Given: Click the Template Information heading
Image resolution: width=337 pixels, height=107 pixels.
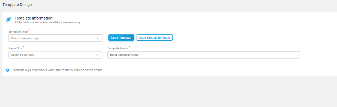Looking at the screenshot, I should (x=34, y=18).
